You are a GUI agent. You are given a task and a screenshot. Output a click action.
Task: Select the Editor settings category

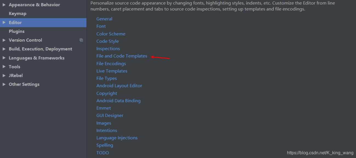click(15, 22)
